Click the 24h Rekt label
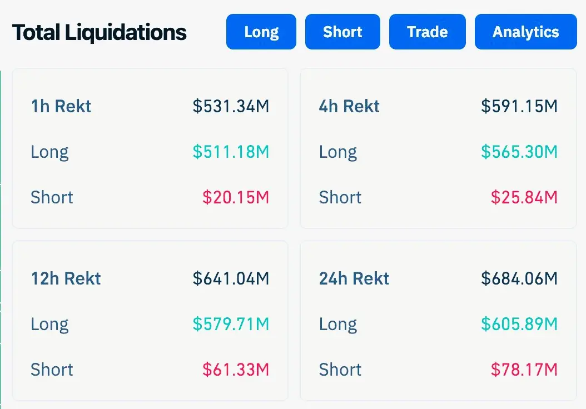Viewport: 586px width, 409px height. click(x=354, y=278)
